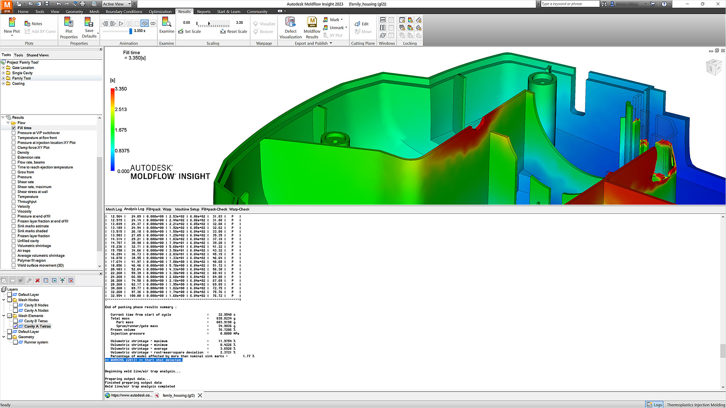Toggle Volumetric shrinkage result on
This screenshot has width=726, height=408.
[x=14, y=246]
